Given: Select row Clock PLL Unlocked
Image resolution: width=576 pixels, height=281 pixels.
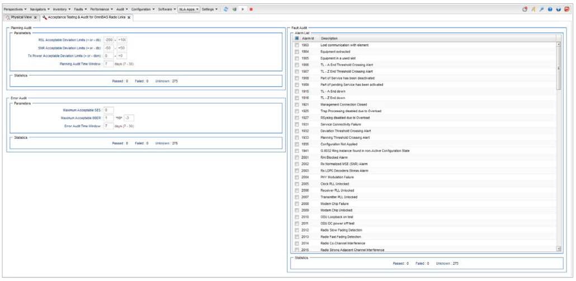Looking at the screenshot, I should click(x=425, y=184).
